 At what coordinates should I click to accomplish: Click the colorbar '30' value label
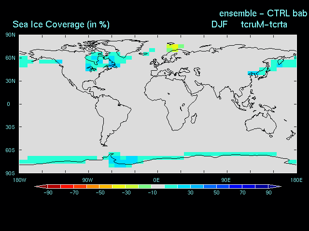click(x=190, y=192)
